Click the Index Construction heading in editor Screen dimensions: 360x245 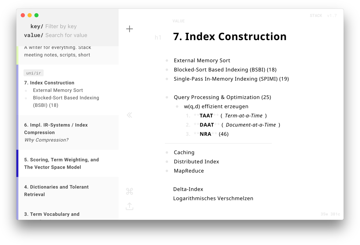(x=230, y=37)
